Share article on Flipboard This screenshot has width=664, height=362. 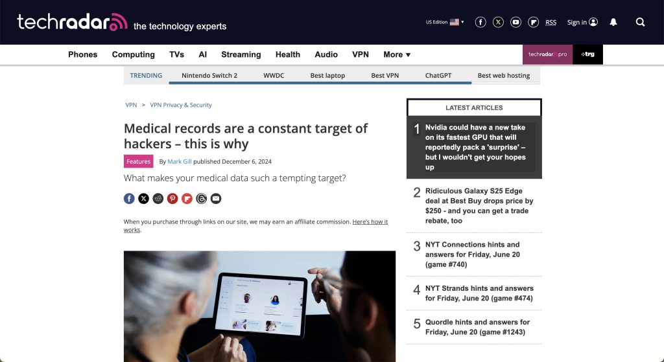[x=187, y=198]
